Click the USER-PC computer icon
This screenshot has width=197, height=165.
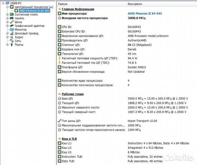(x=8, y=3)
